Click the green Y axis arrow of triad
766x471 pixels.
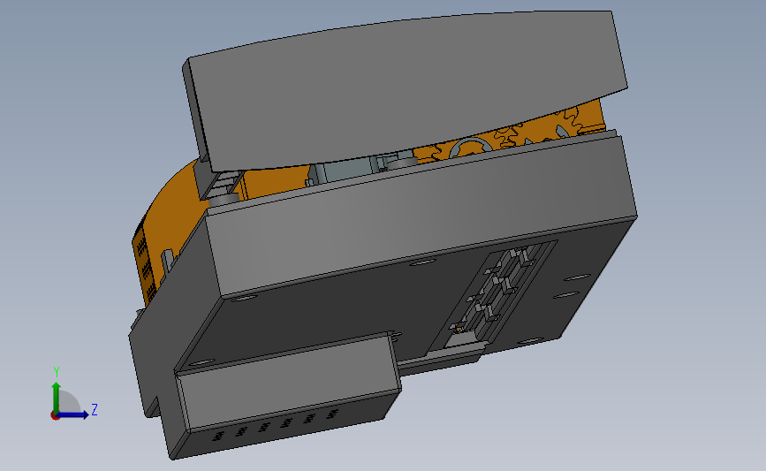[57, 397]
